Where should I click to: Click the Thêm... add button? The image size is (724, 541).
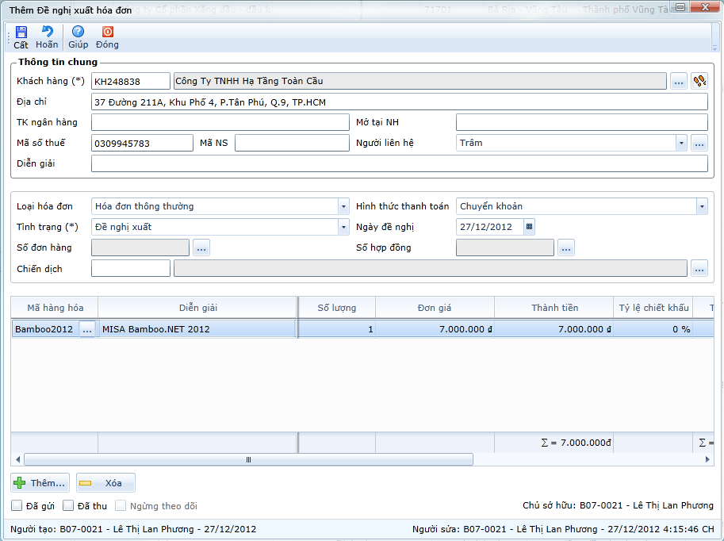coord(40,482)
